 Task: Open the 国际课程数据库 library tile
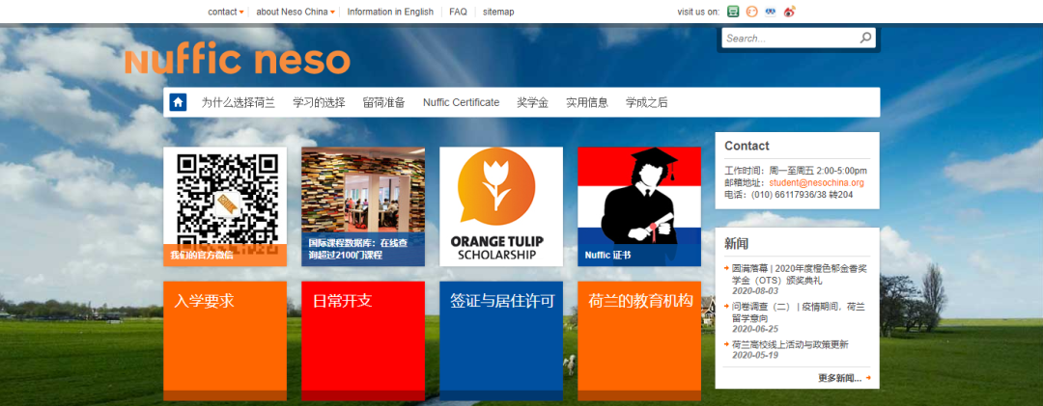click(x=363, y=206)
